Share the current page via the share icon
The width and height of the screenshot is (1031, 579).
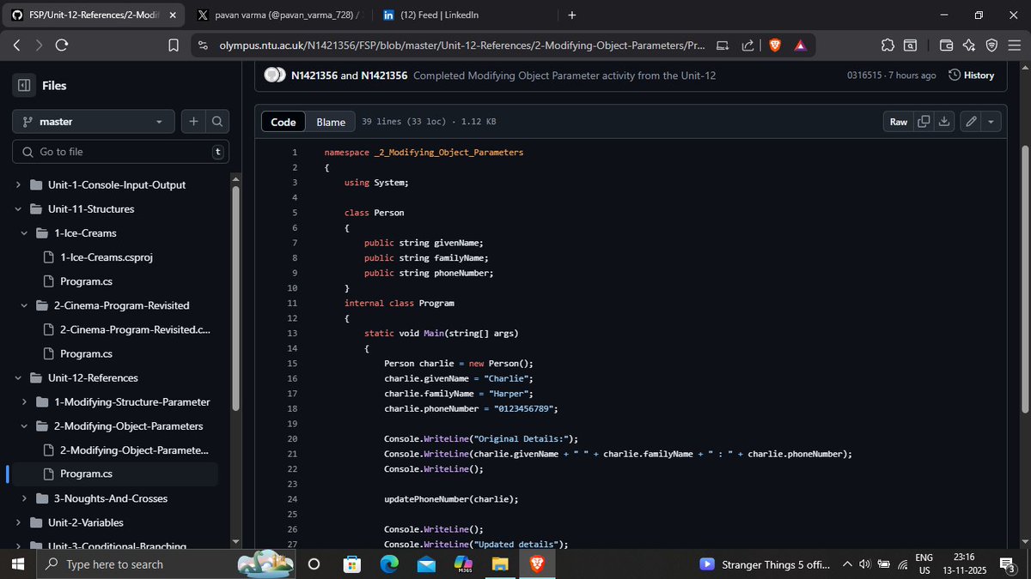[x=747, y=45]
